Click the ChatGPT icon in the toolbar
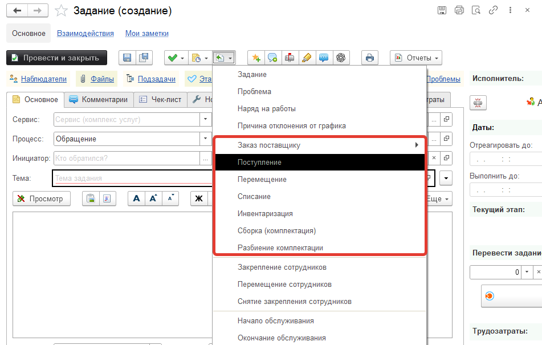This screenshot has height=345, width=542. coord(341,58)
